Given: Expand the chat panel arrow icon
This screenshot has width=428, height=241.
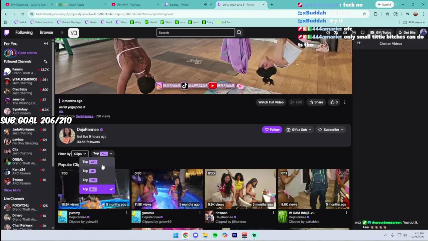Looking at the screenshot, I should click(x=358, y=43).
